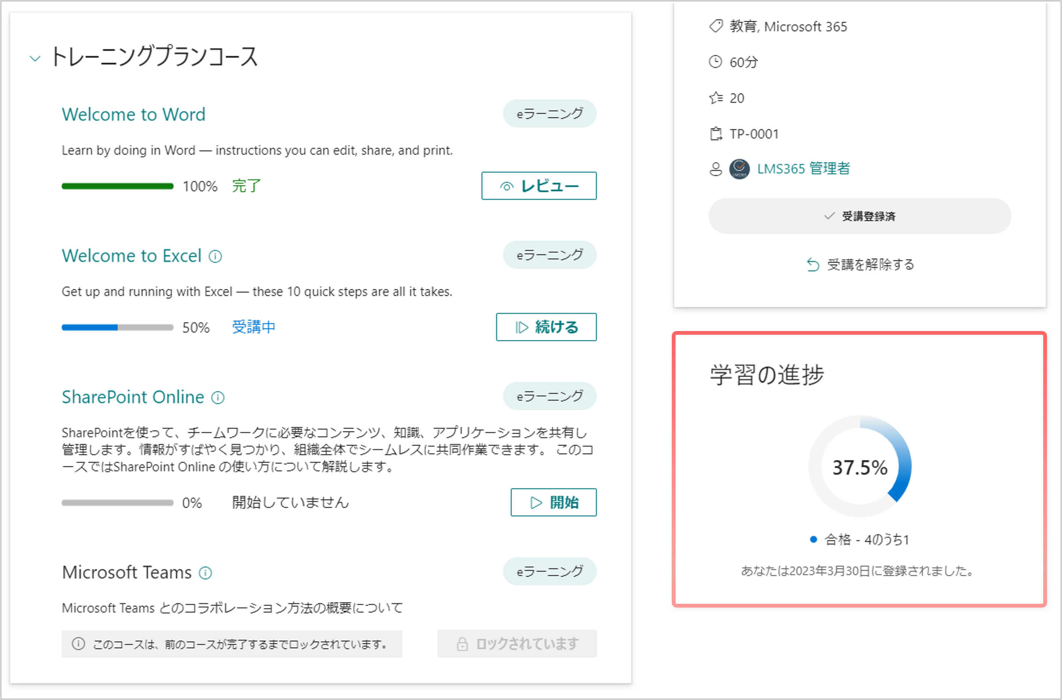1062x700 pixels.
Task: Click the checkmark icon in 受講登録済
Action: 829,216
